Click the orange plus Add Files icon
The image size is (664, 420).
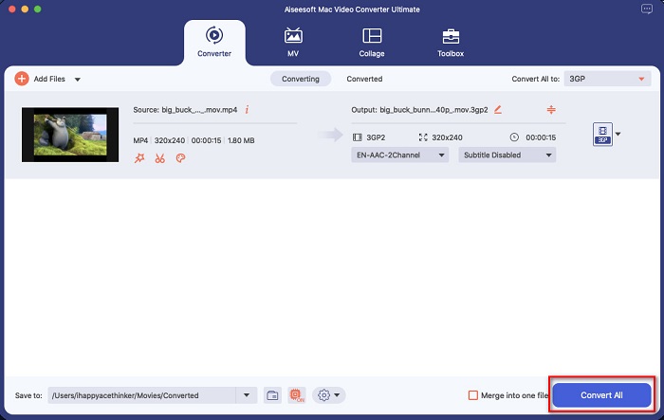(x=22, y=79)
